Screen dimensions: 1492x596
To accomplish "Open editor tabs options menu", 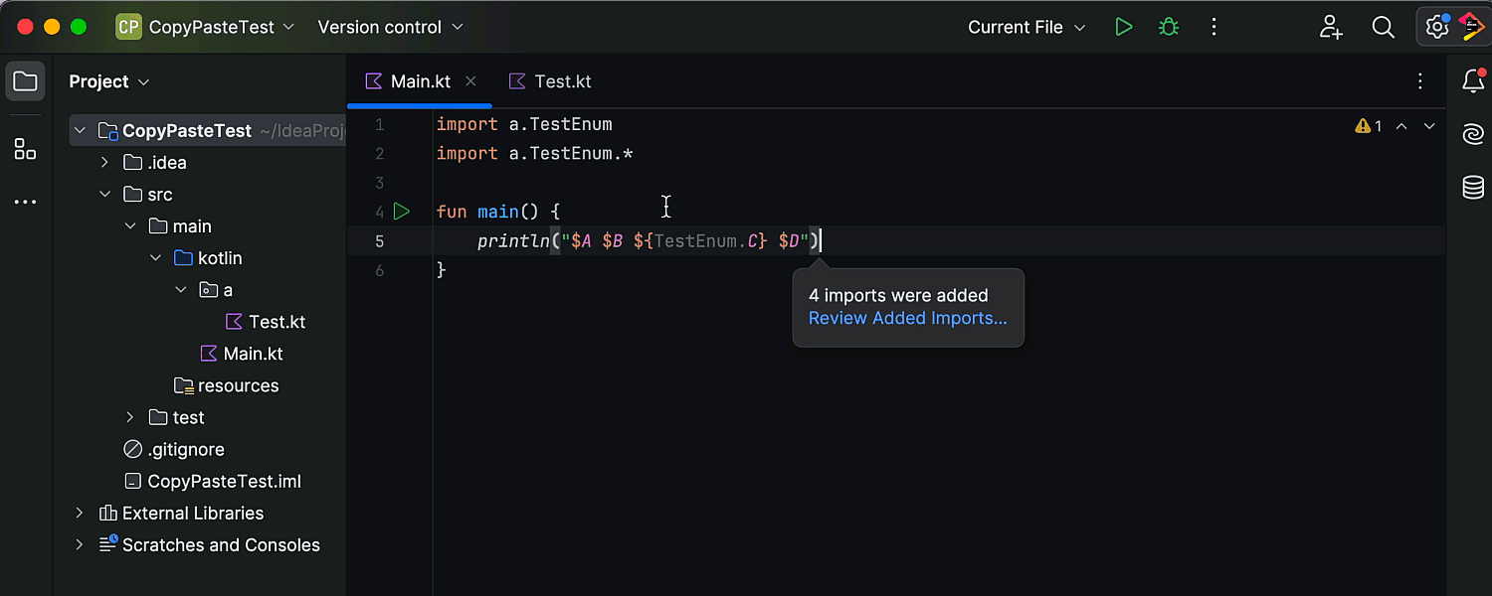I will 1420,81.
